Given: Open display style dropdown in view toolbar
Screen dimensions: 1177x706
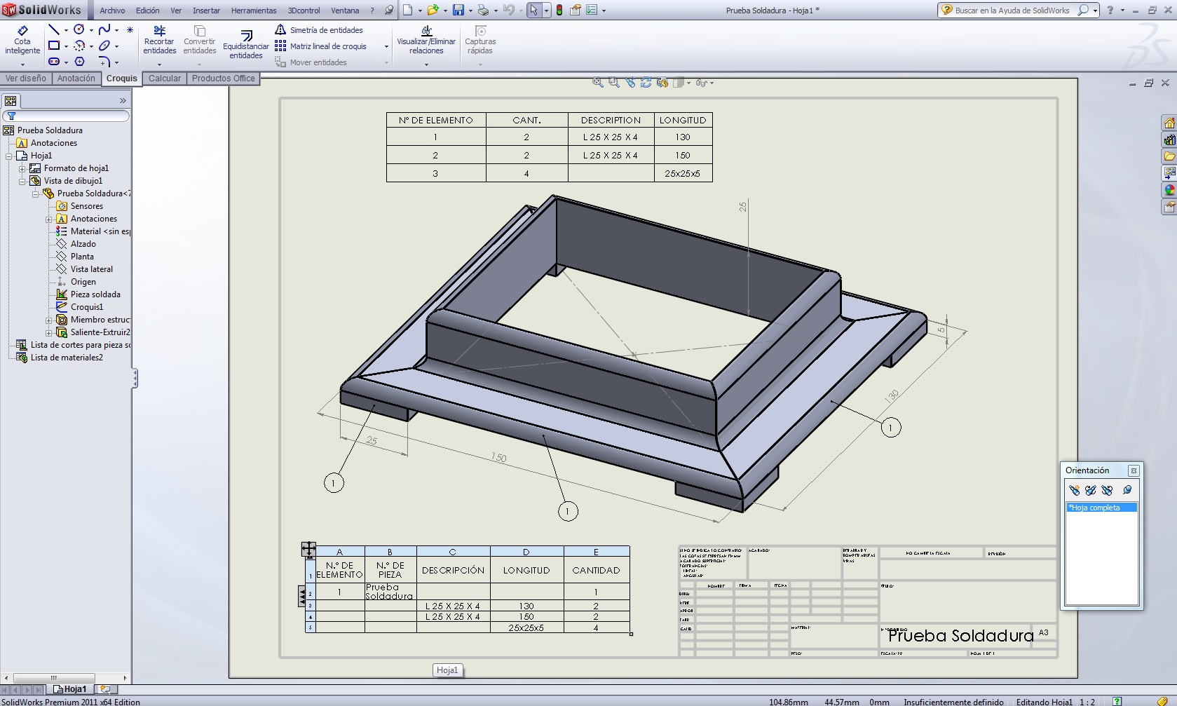Looking at the screenshot, I should (688, 83).
